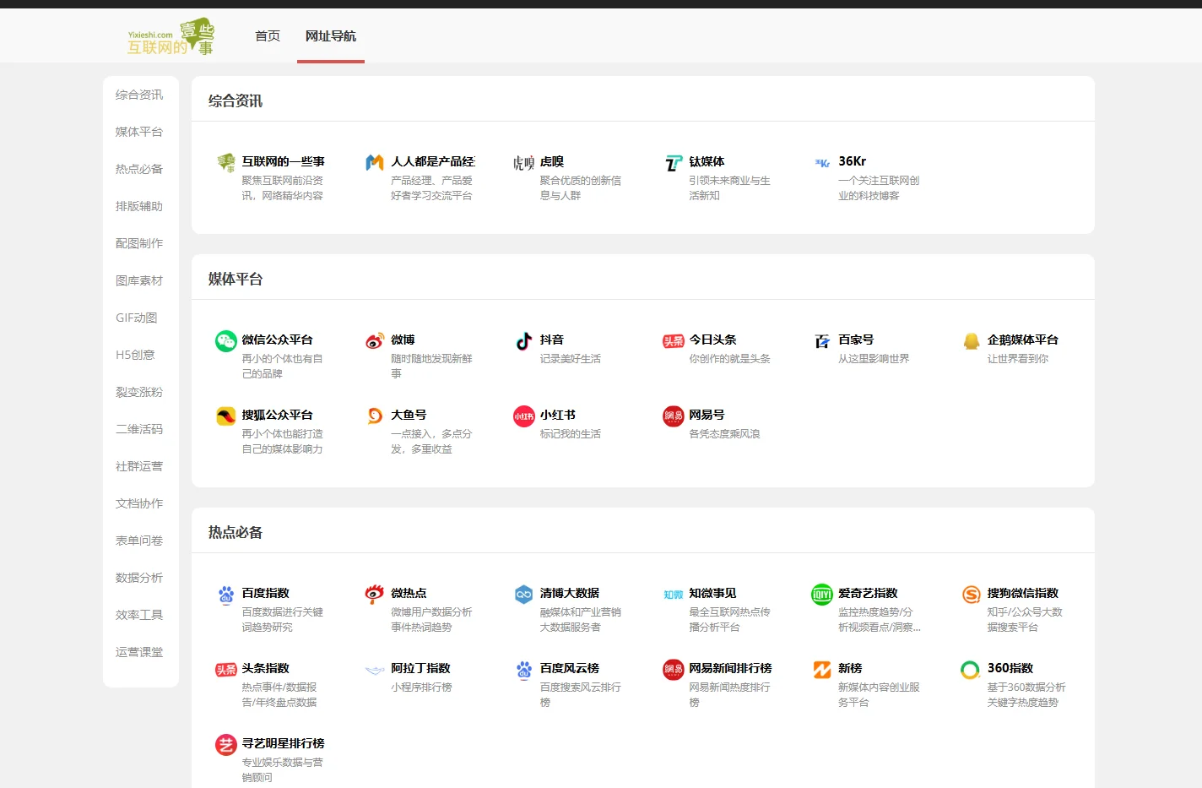
Task: Click the 媒体平台 section heading
Action: click(236, 279)
